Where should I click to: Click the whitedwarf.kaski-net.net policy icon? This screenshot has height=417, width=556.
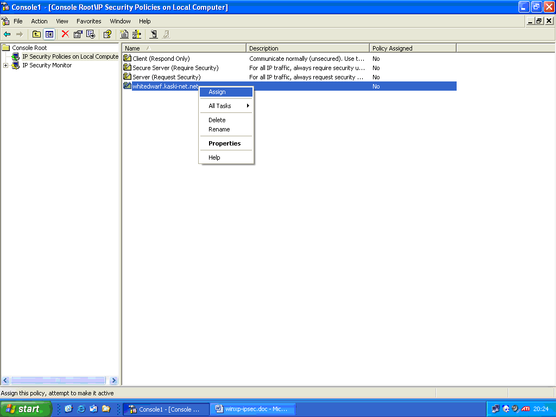[x=127, y=85]
